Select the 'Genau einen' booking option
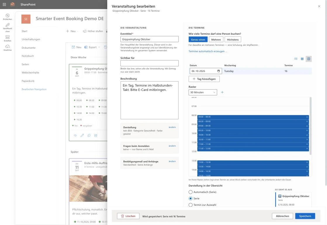327x225 pixels. 198,40
